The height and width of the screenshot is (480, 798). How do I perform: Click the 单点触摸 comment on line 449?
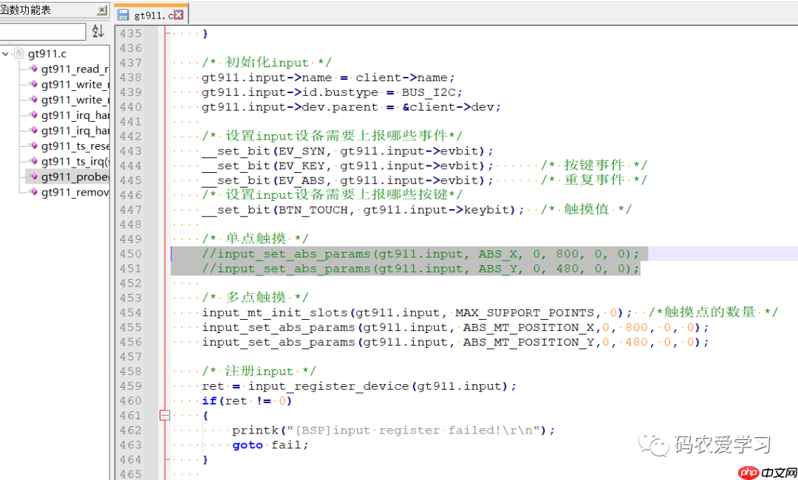click(x=255, y=239)
